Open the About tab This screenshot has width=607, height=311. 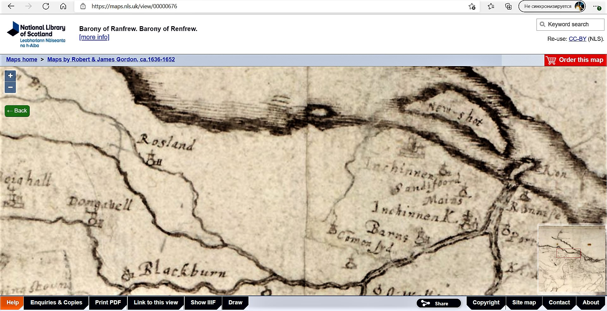[591, 302]
